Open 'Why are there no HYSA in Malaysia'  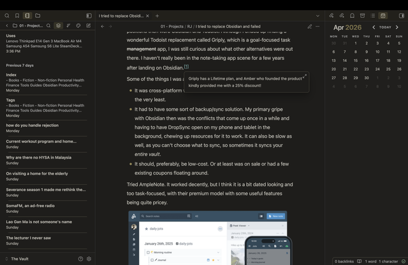pos(47,160)
